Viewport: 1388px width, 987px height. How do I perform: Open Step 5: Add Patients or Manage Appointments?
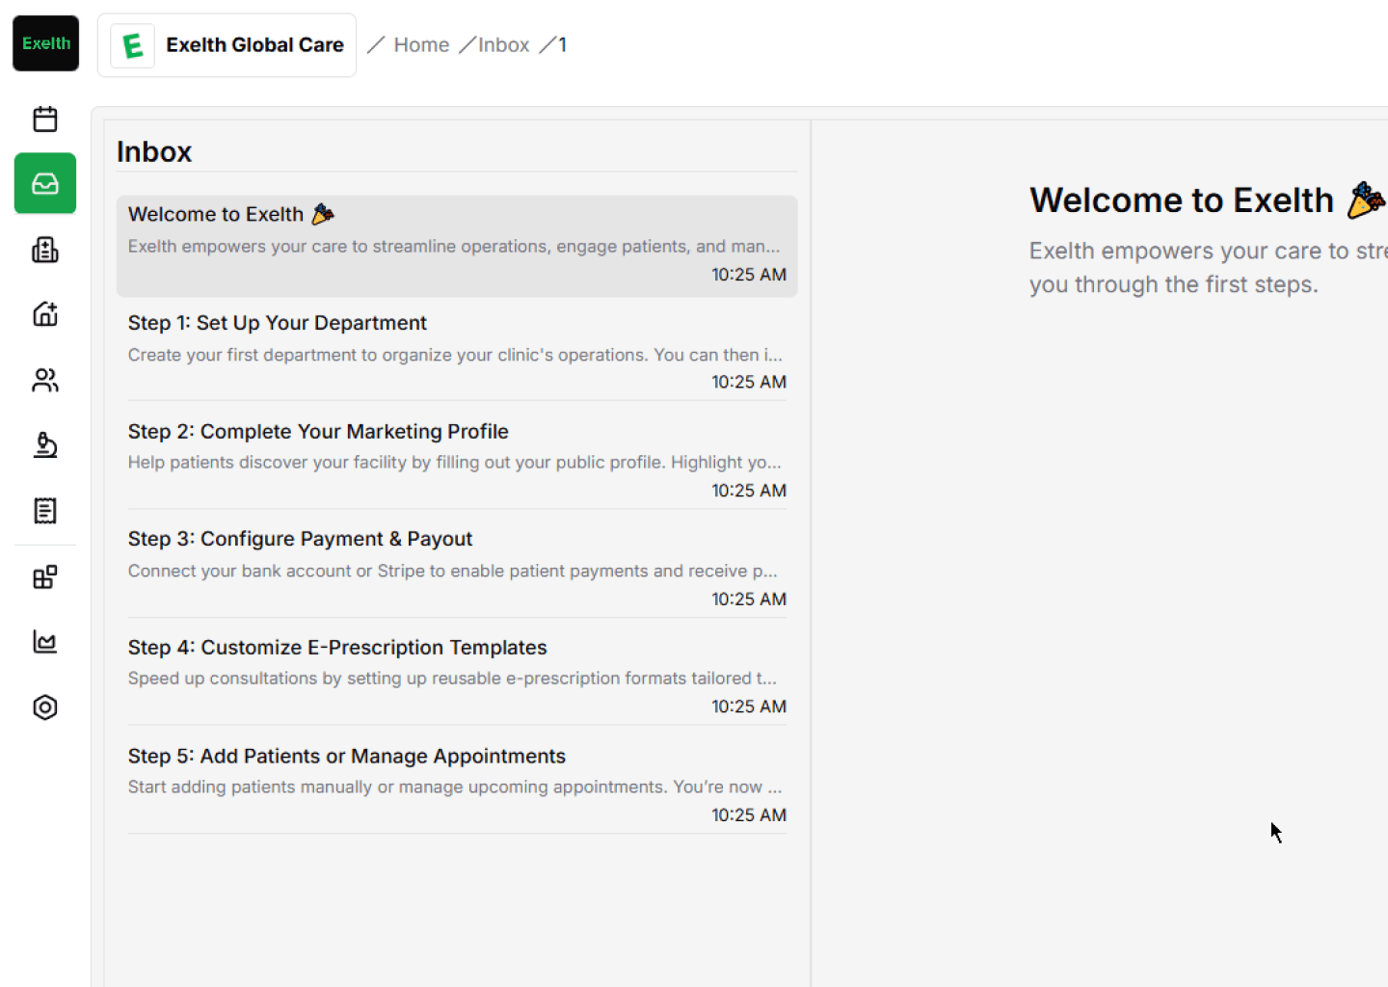(x=457, y=786)
